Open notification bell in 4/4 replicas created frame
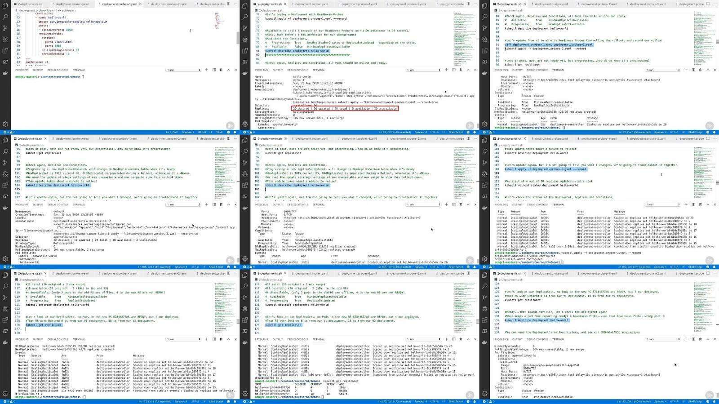 tap(235, 401)
